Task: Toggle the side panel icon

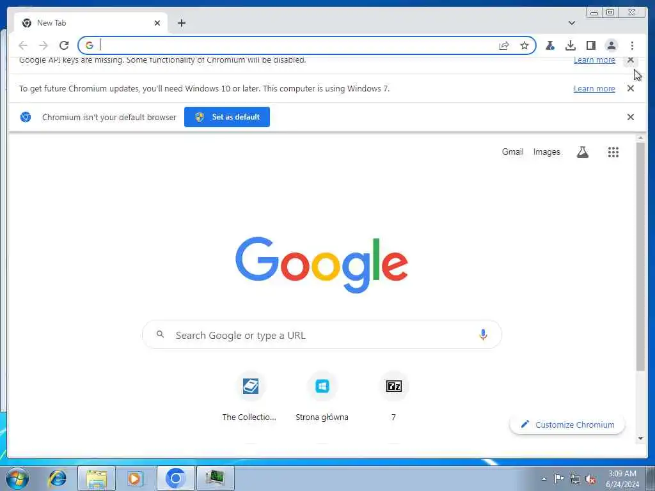Action: click(x=590, y=45)
